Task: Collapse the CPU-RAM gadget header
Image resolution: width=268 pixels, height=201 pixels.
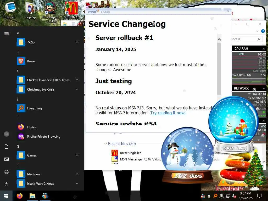Action: [x=264, y=49]
